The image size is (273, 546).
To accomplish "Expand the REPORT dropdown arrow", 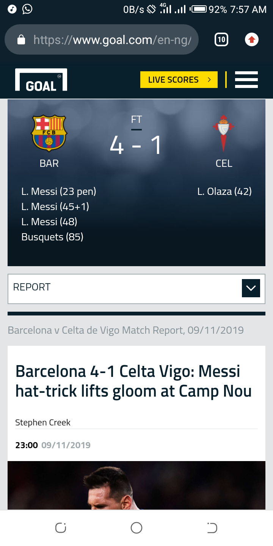I will [251, 288].
